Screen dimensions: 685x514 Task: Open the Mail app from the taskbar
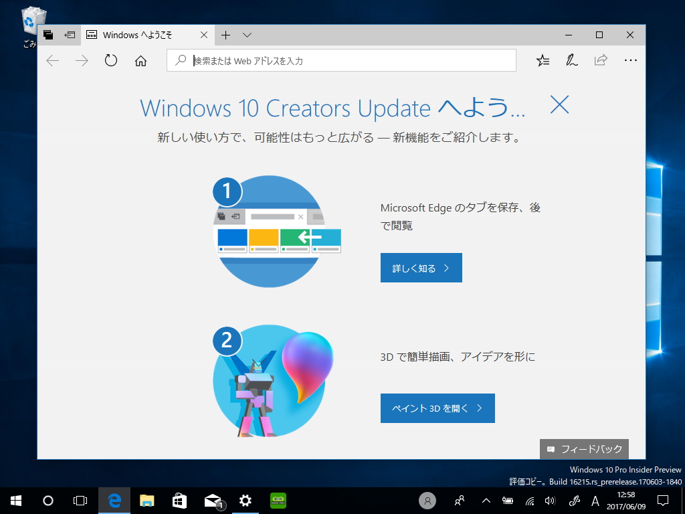click(x=211, y=501)
